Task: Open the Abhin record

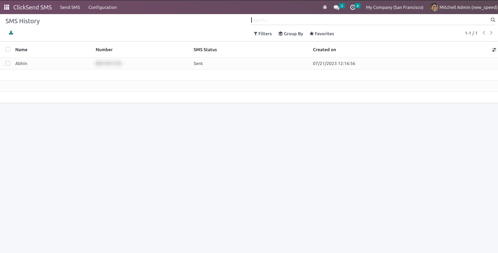Action: coord(21,63)
